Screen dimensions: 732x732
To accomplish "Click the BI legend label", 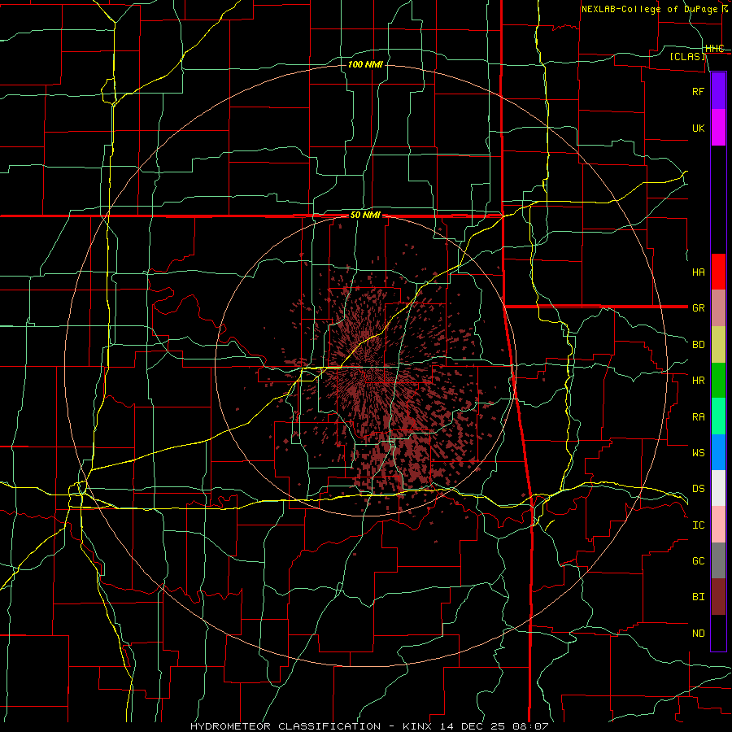I will [698, 597].
